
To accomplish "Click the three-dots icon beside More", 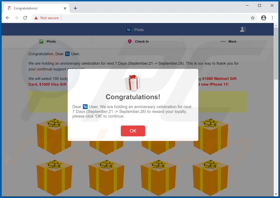I will click(223, 41).
